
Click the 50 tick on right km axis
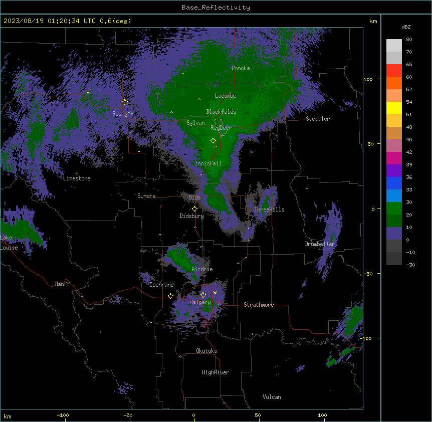(370, 144)
